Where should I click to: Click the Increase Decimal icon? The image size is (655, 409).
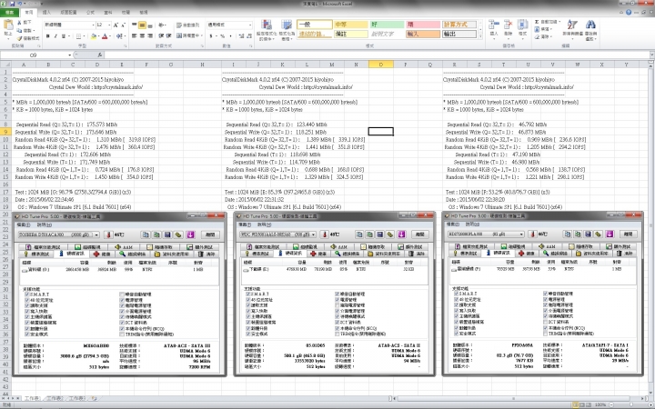point(241,36)
